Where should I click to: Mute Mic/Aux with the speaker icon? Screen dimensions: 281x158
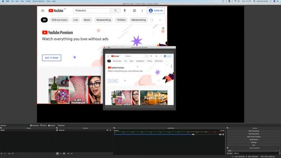point(220,134)
